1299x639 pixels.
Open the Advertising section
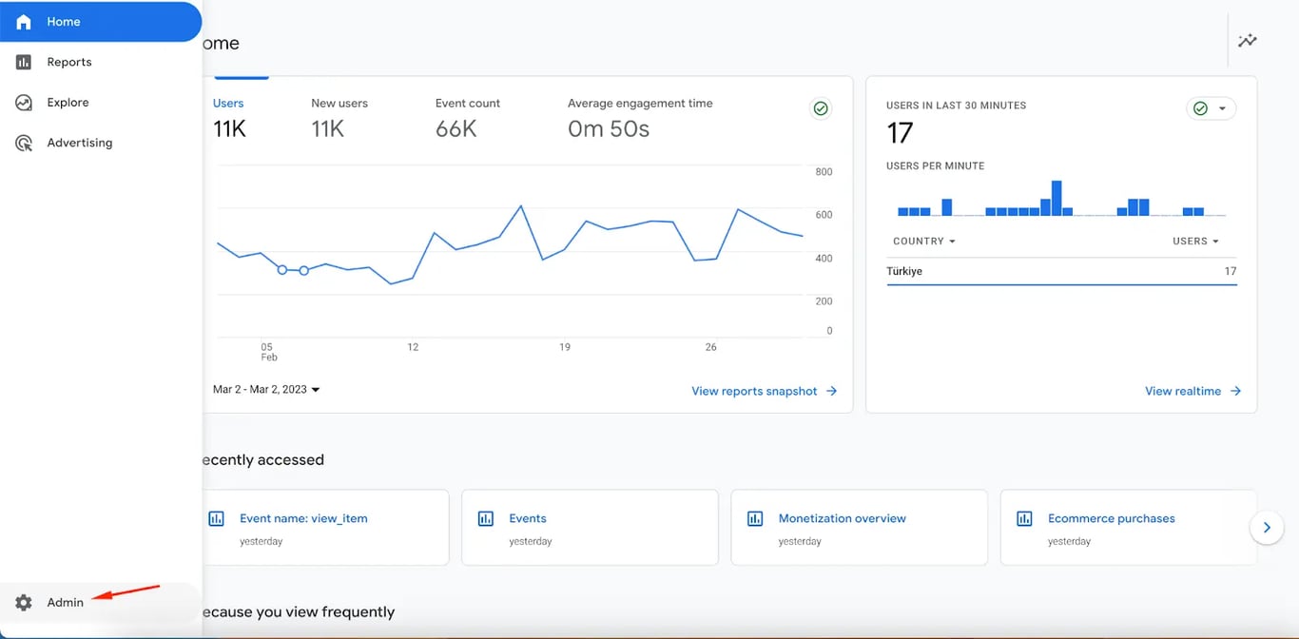pos(79,142)
